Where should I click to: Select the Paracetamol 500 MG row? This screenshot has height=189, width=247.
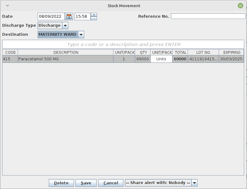[x=65, y=59]
